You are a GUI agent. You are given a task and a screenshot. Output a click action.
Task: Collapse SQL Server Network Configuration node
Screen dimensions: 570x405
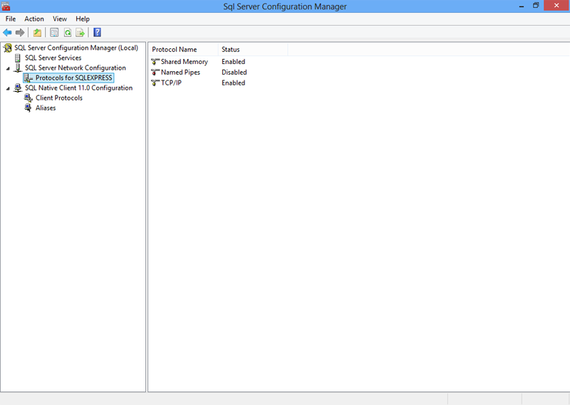click(8, 68)
